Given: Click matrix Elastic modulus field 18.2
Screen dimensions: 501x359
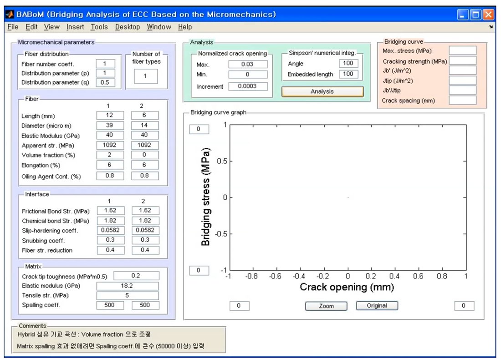Looking at the screenshot, I should pos(128,286).
